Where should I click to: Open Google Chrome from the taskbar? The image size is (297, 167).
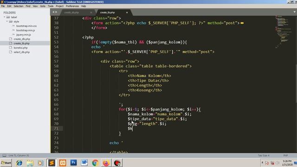click(x=95, y=163)
